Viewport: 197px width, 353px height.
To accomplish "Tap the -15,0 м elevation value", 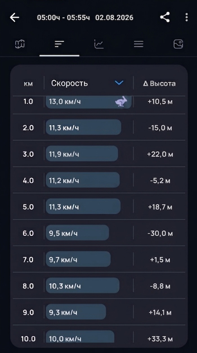I will tap(160, 128).
